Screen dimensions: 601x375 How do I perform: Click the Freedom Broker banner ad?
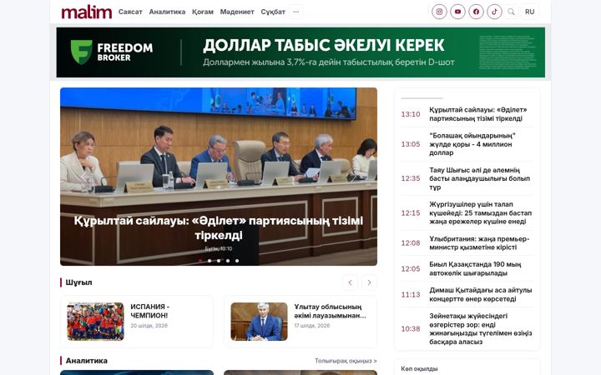pos(300,52)
